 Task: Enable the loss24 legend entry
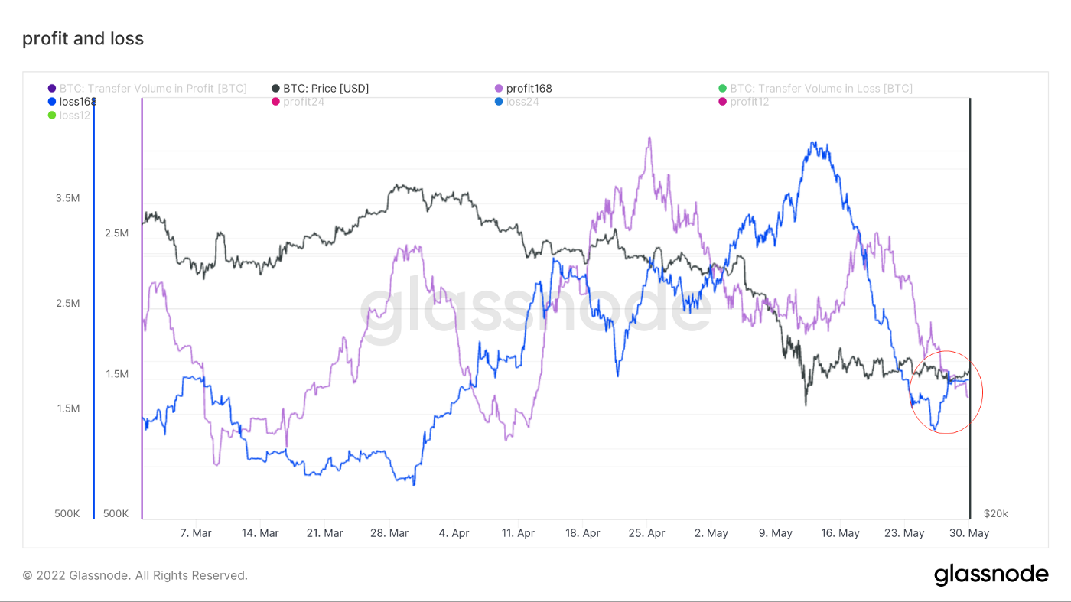[x=522, y=102]
